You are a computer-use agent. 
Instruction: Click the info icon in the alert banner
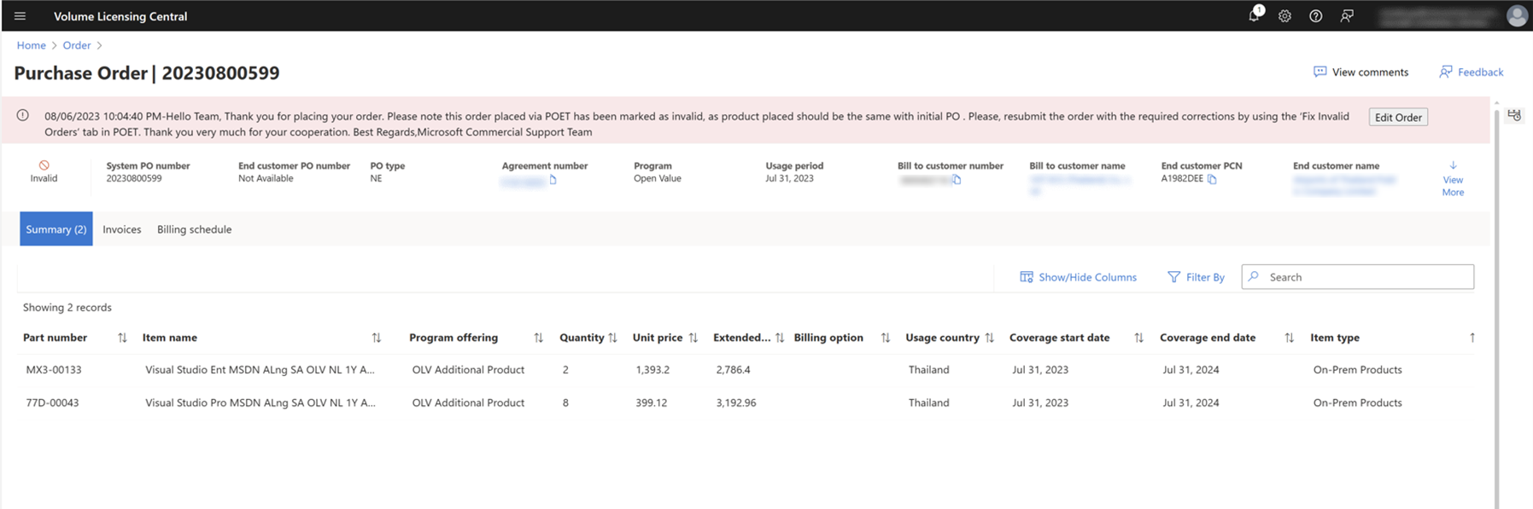(x=23, y=116)
